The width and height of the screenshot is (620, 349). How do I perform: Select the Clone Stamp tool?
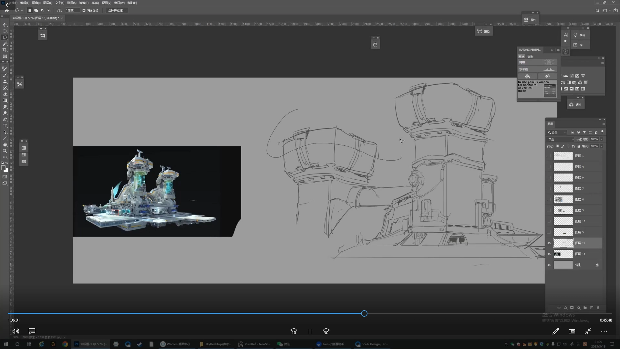pyautogui.click(x=5, y=82)
